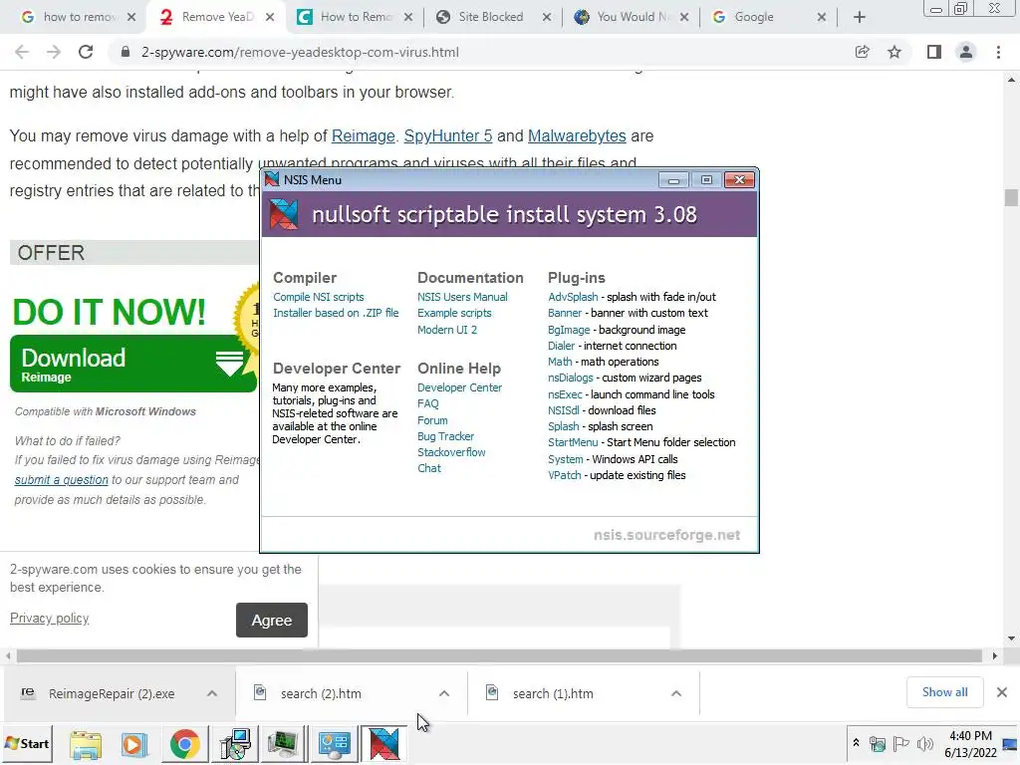Expand options for search (2).htm download
Image resolution: width=1020 pixels, height=765 pixels.
click(444, 693)
